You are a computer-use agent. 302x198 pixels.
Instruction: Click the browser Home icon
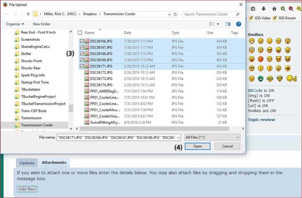point(274,9)
